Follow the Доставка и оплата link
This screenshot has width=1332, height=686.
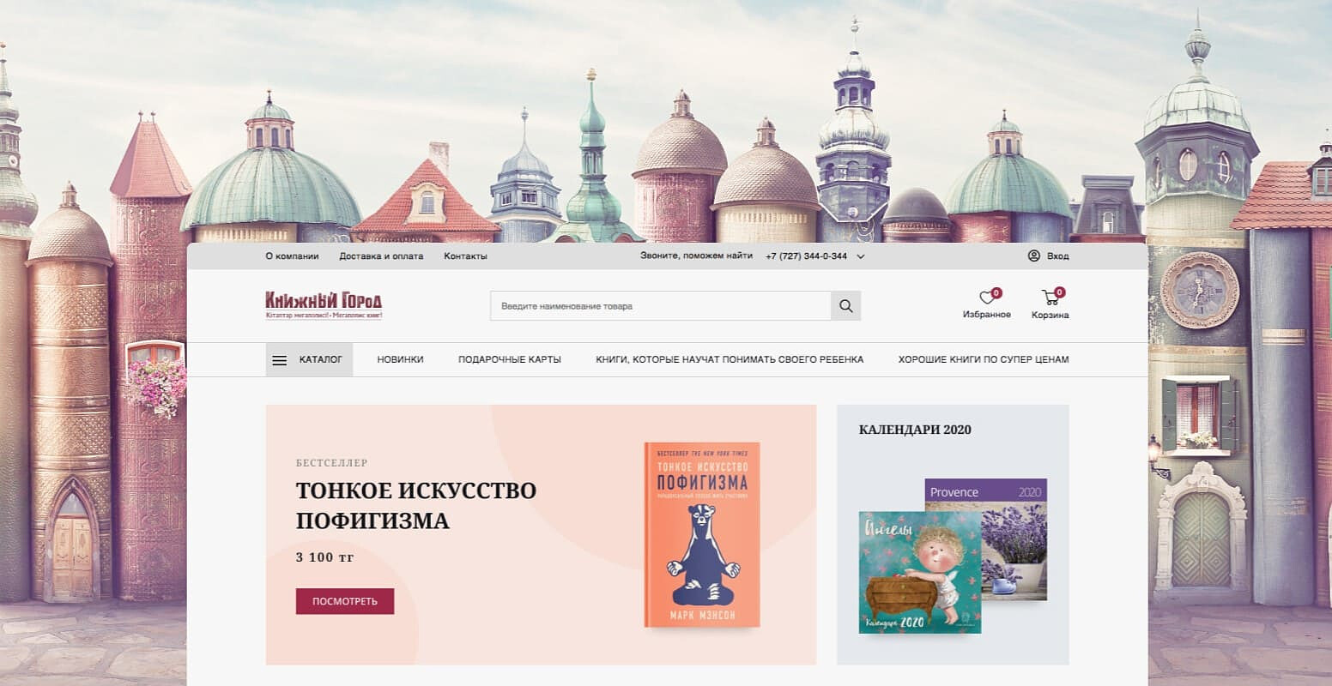(x=381, y=256)
